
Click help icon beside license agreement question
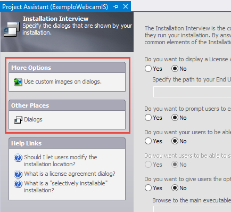(18, 174)
